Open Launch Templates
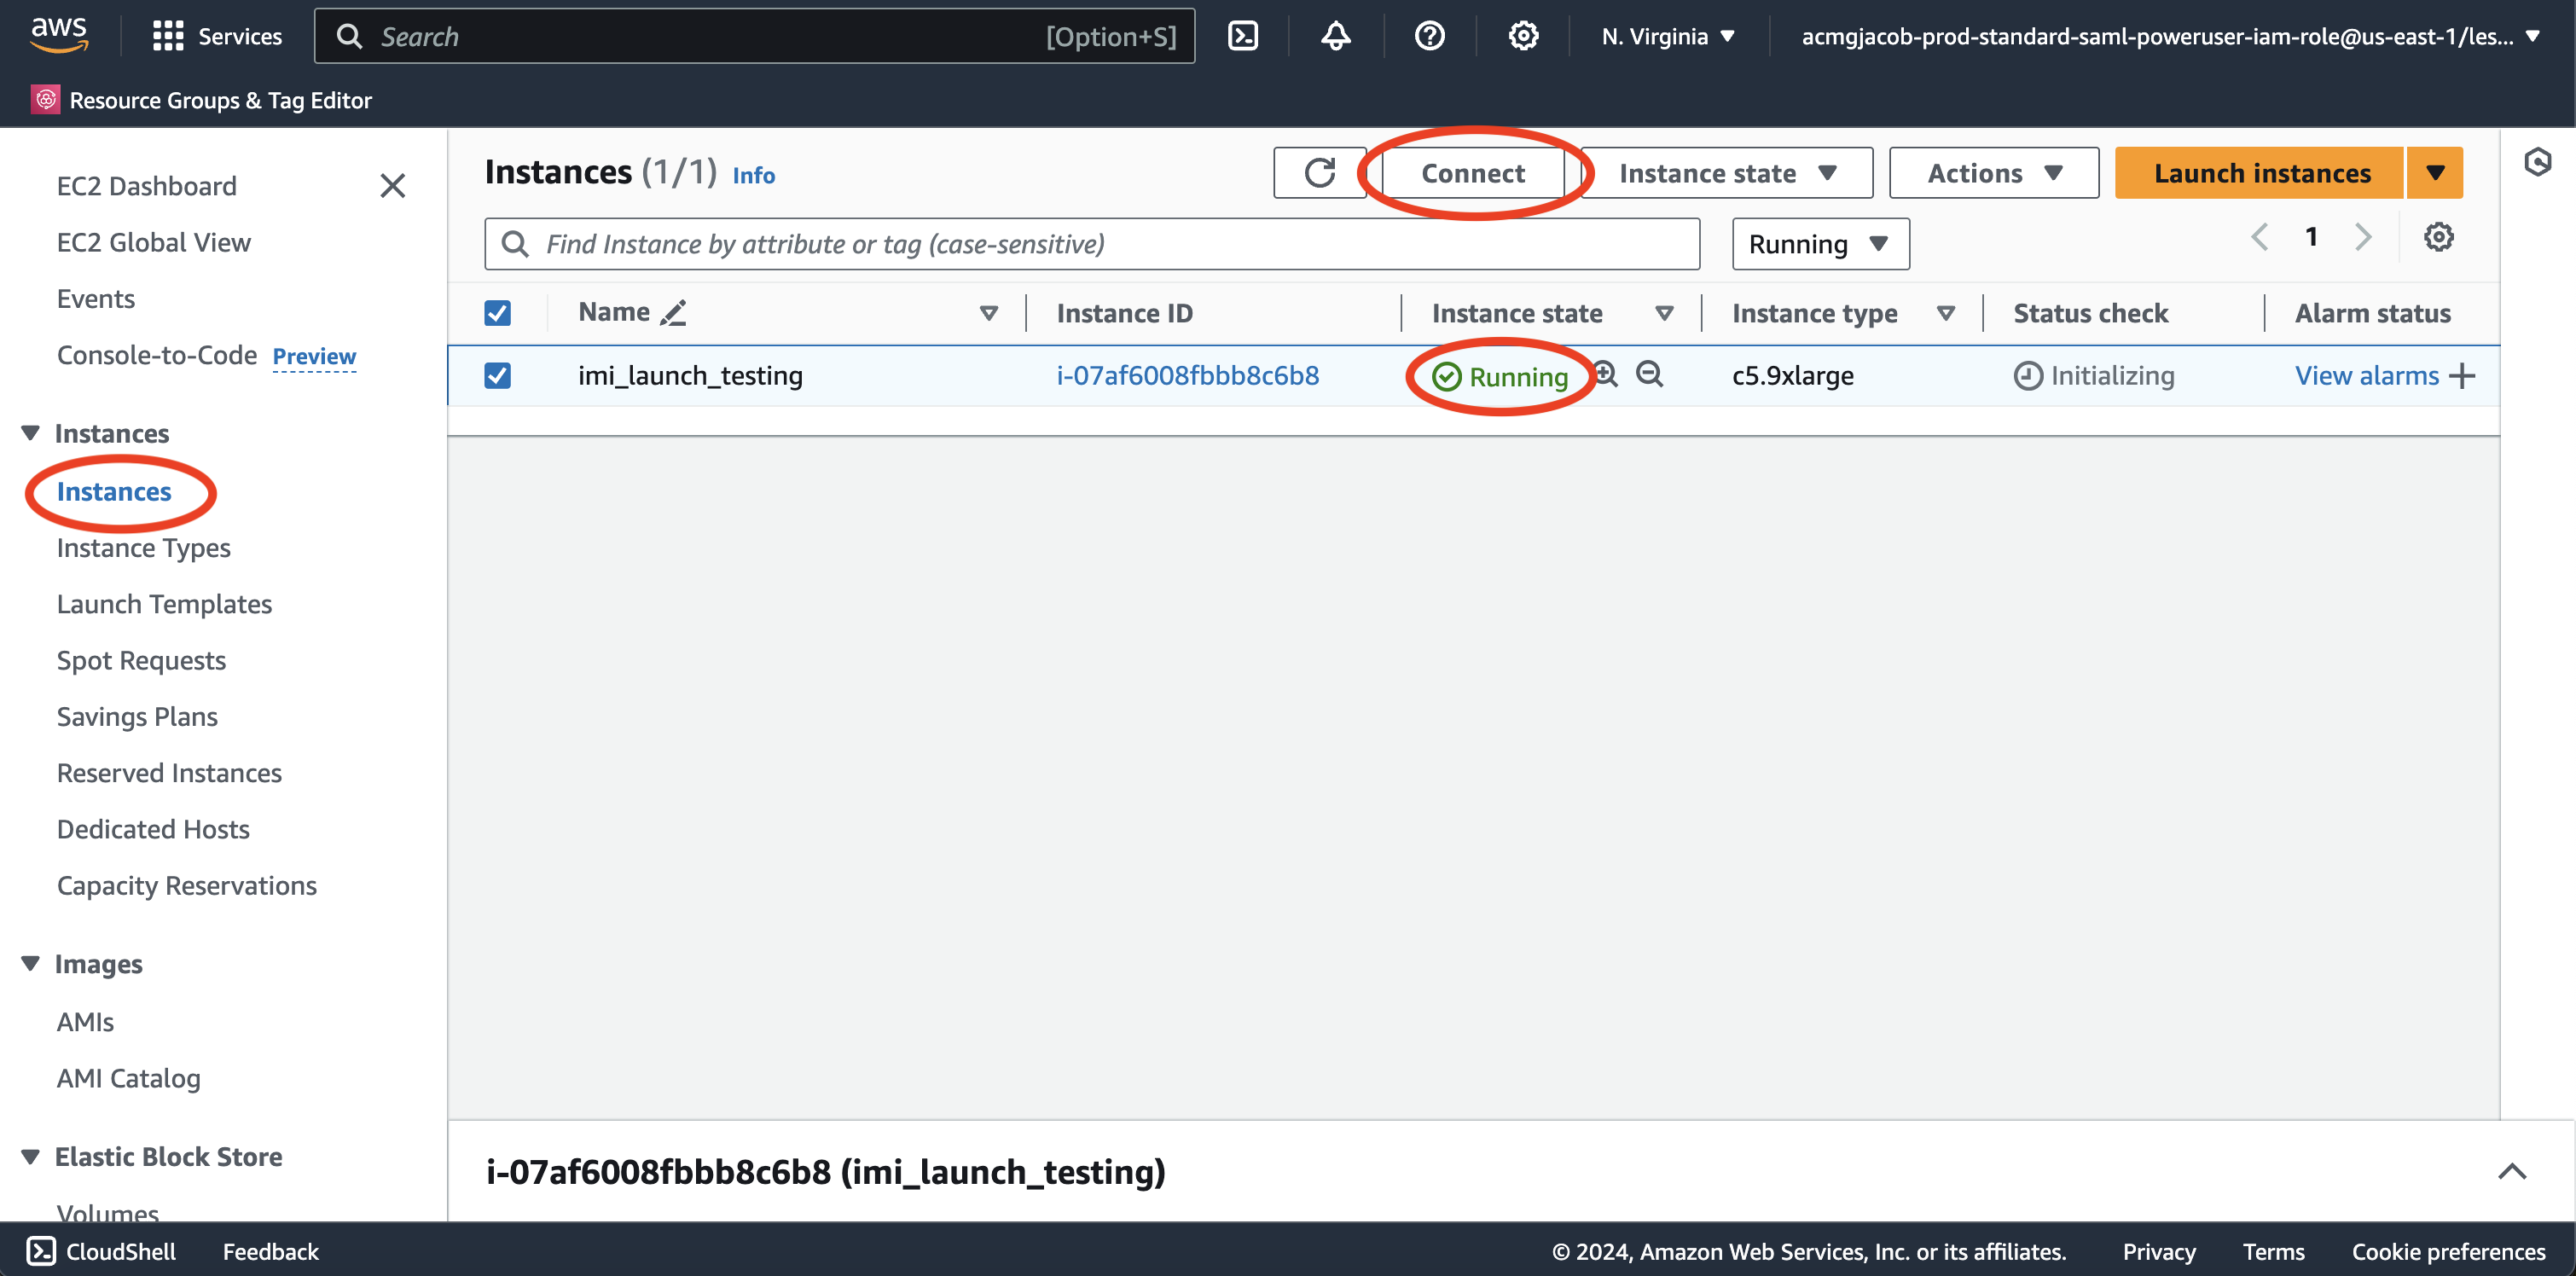This screenshot has height=1276, width=2576. 164,604
